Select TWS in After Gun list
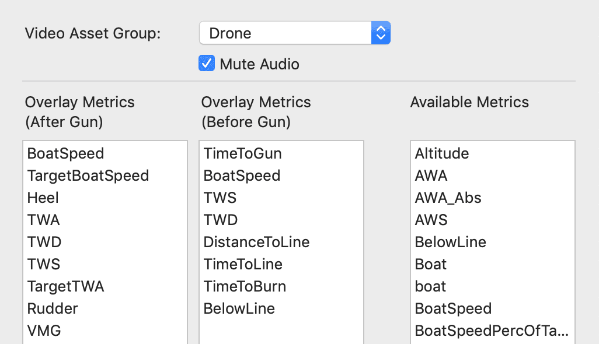The height and width of the screenshot is (344, 599). (105, 264)
